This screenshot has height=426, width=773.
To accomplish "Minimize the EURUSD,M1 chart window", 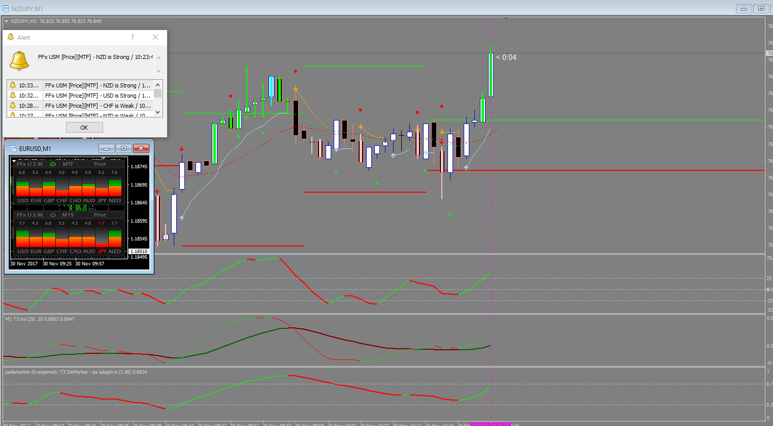I will coord(106,148).
